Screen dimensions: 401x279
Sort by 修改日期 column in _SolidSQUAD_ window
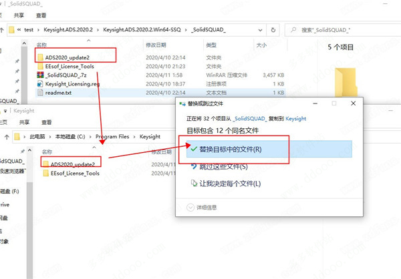tap(156, 45)
